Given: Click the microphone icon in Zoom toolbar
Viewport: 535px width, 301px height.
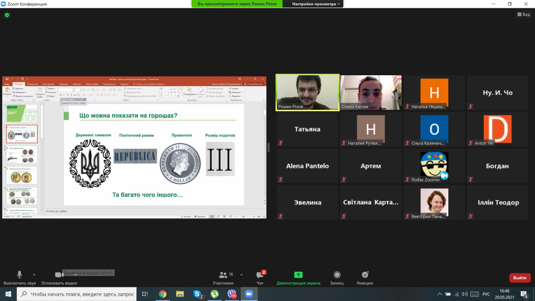Looking at the screenshot, I should pyautogui.click(x=19, y=274).
